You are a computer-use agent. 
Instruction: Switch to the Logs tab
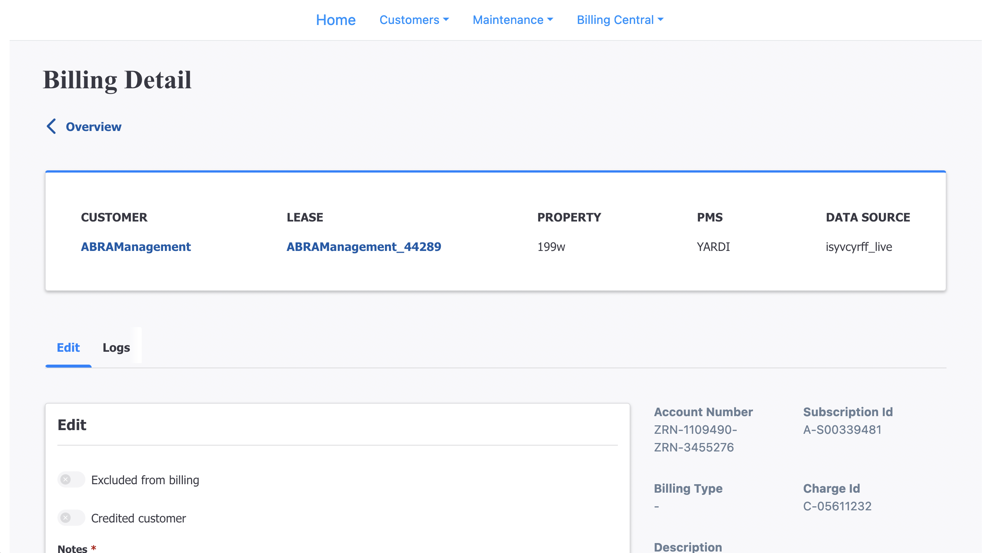116,347
